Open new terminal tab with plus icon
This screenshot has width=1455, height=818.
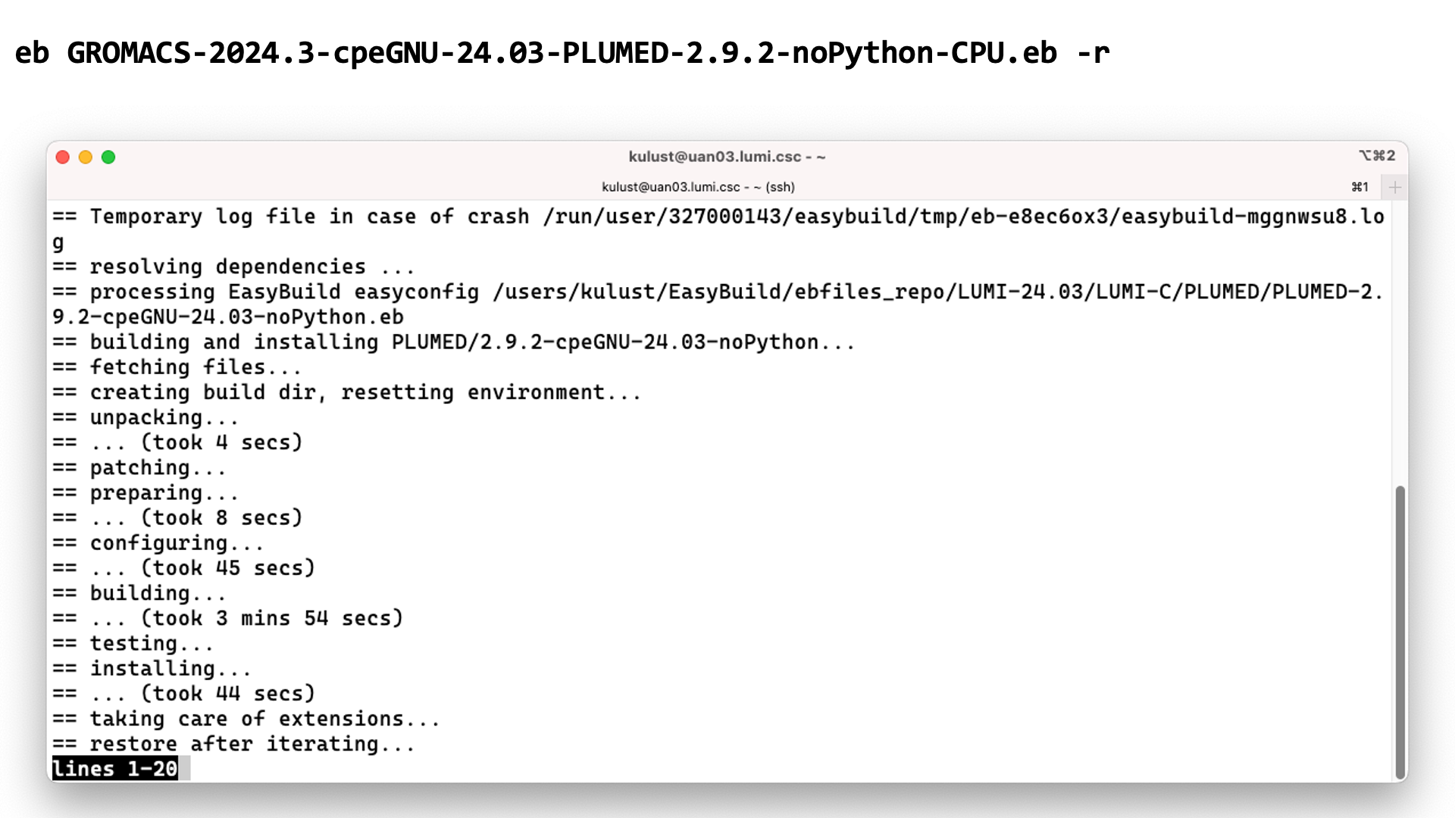tap(1394, 187)
